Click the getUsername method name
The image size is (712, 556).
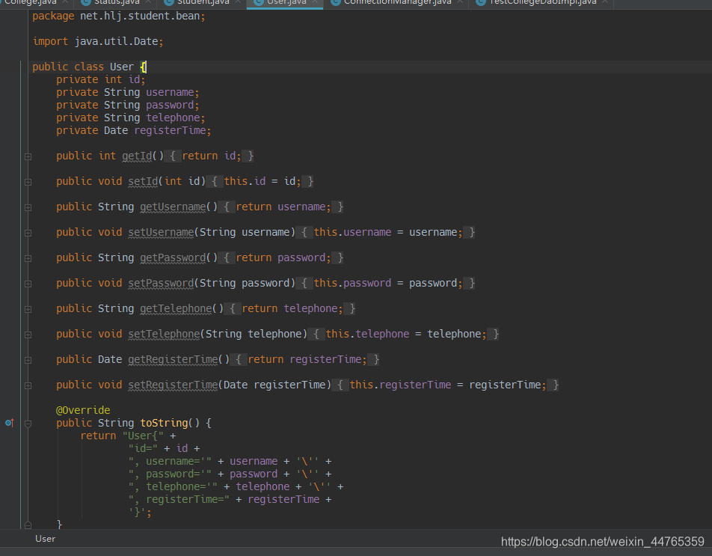point(173,207)
